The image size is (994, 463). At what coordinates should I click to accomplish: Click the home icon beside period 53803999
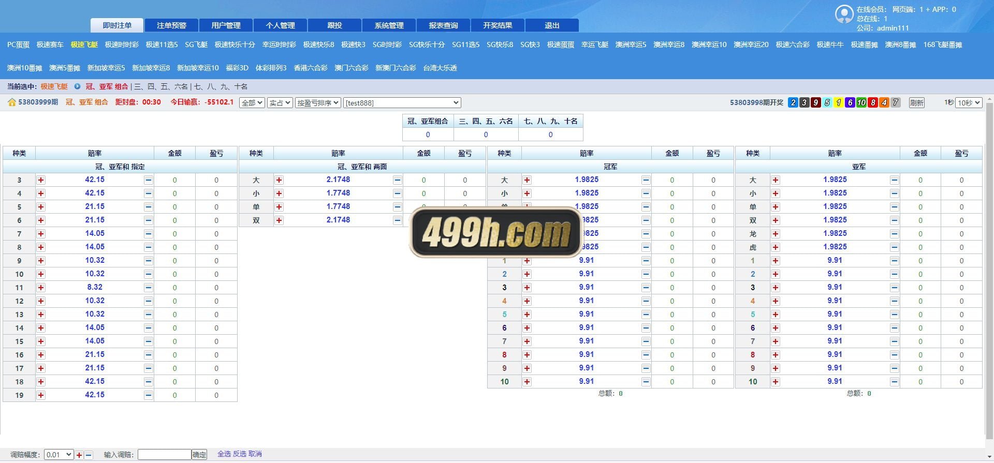(x=12, y=102)
